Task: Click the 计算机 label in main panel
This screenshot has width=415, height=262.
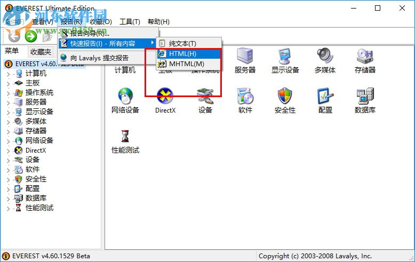Action: click(125, 70)
